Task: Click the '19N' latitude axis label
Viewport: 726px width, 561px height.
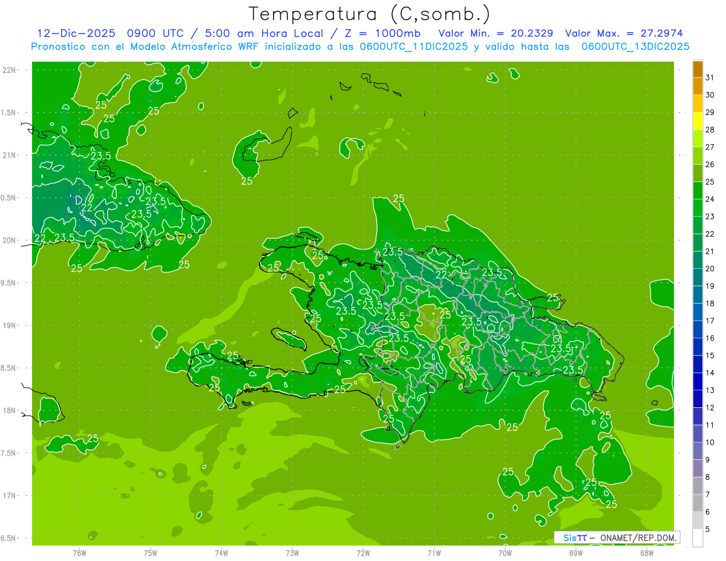Action: 9,326
